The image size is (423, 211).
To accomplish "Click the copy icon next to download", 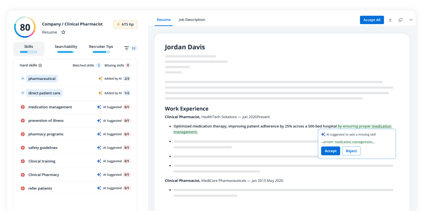I will (400, 20).
